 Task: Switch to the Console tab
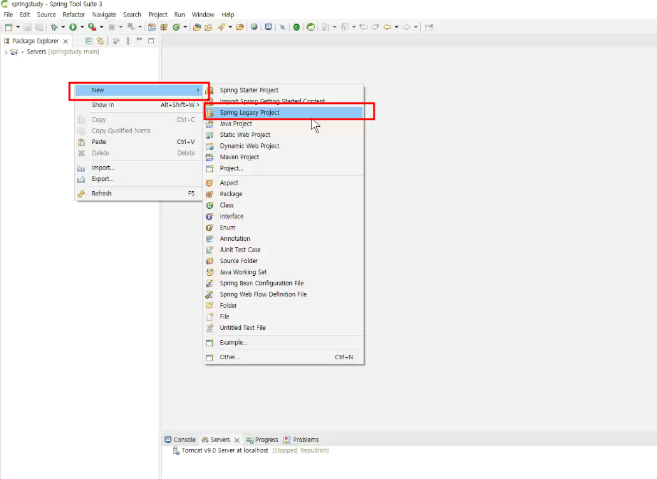[x=180, y=440]
